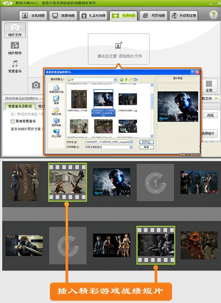Click the green help question mark icon

point(213,14)
